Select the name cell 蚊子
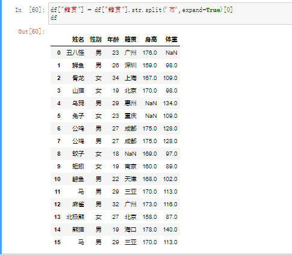 [x=78, y=154]
